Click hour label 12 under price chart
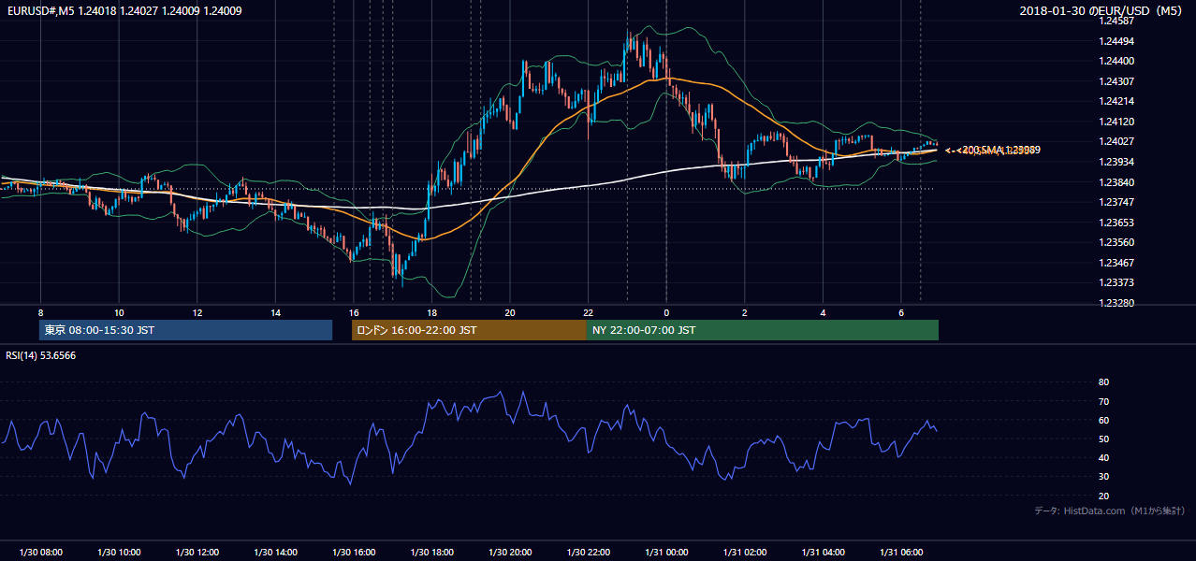This screenshot has height=561, width=1196. [197, 312]
